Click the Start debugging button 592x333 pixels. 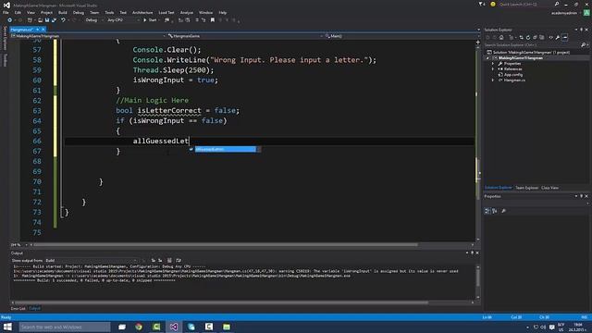coord(150,20)
